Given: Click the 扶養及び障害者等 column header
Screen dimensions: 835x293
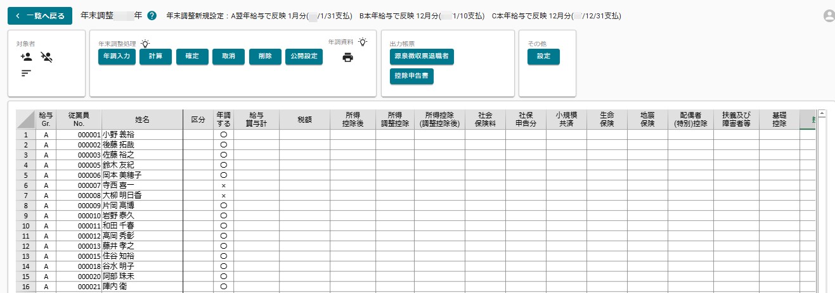Looking at the screenshot, I should pyautogui.click(x=736, y=120).
